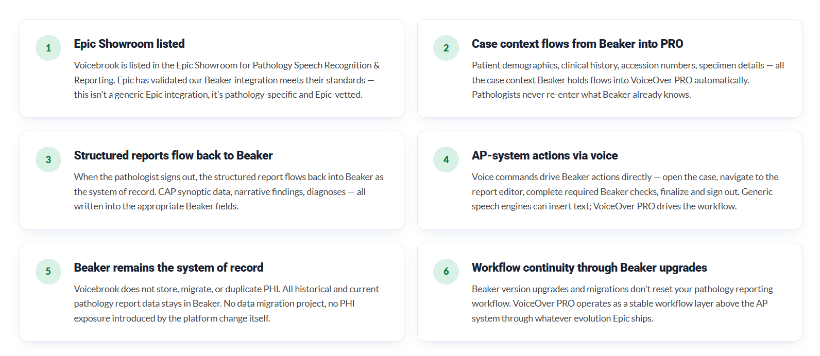Click the green number 4 circle badge

coord(446,159)
